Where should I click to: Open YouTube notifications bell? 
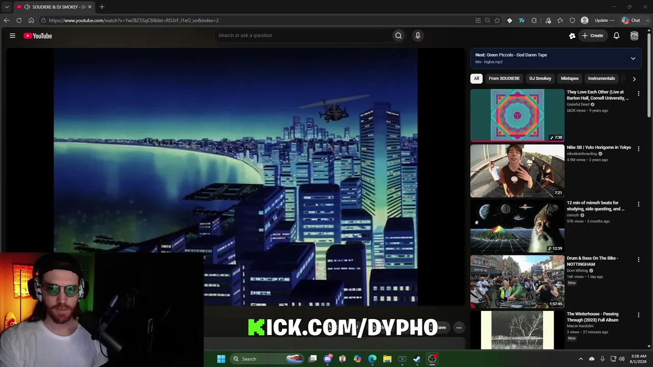coord(616,36)
